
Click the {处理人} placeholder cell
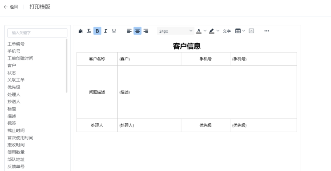coord(149,126)
